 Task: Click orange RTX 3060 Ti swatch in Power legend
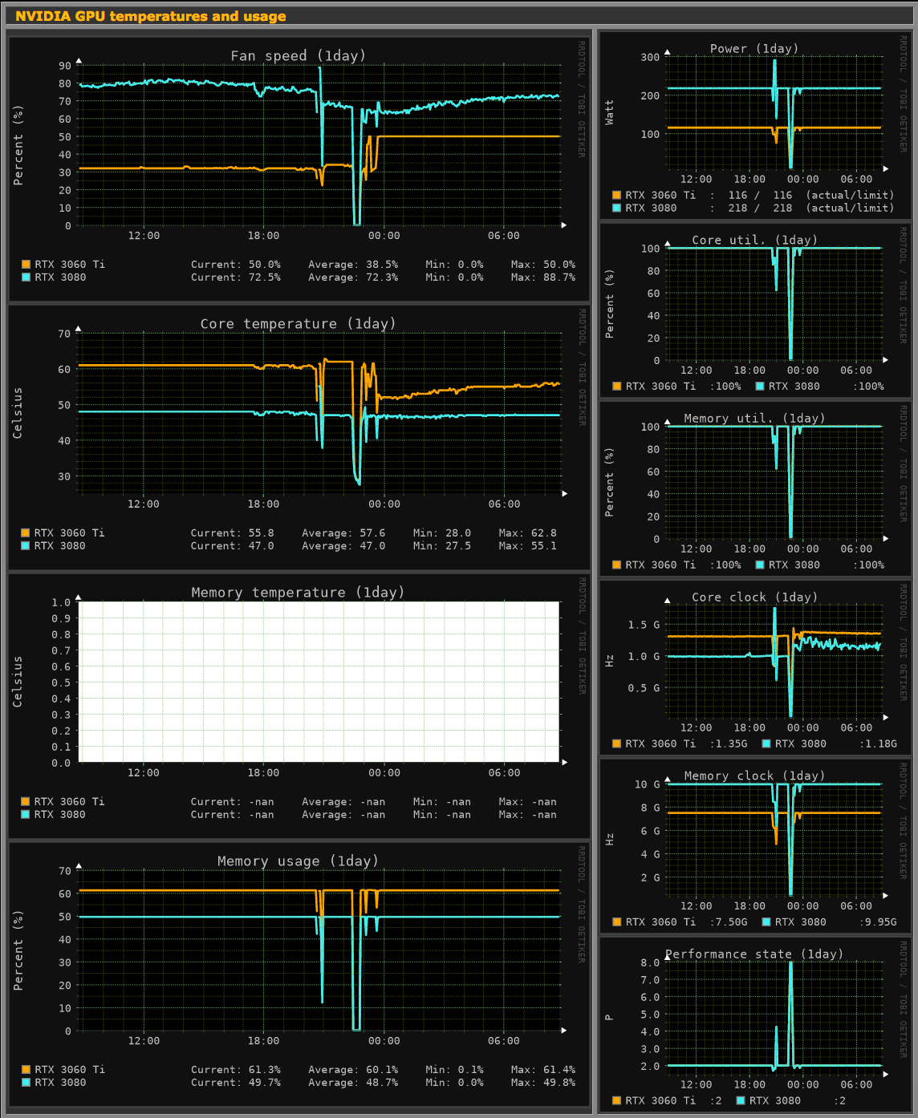point(616,195)
